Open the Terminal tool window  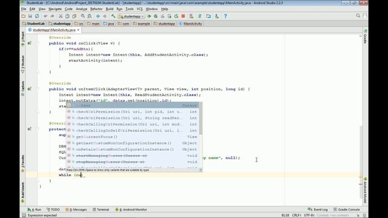pos(101,210)
